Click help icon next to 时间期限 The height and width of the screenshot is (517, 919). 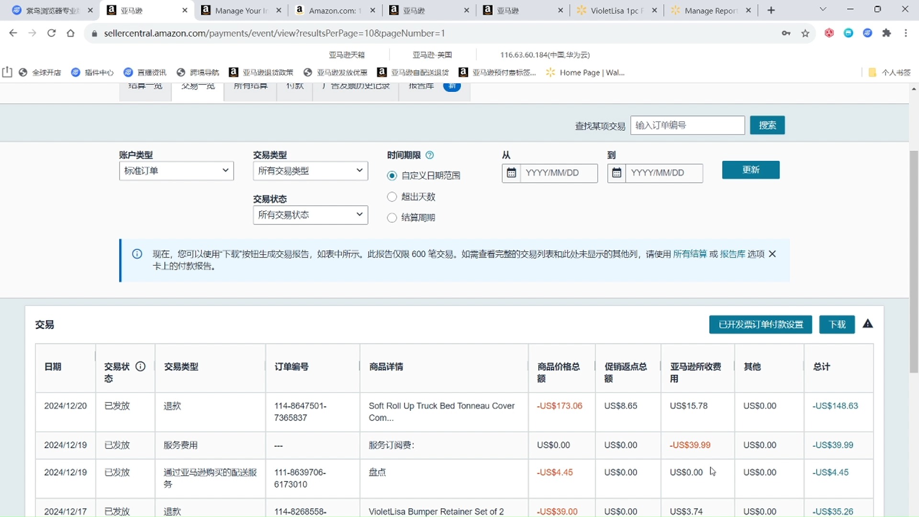point(430,155)
